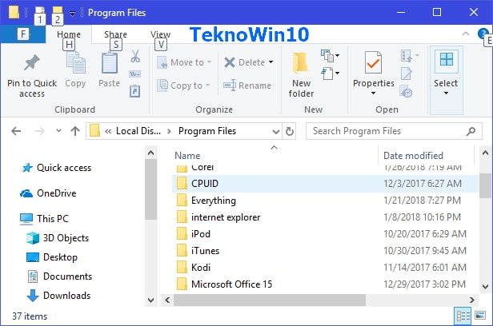Viewport: 493px width, 326px height.
Task: Click Pin to Quick access icon
Action: pos(32,63)
